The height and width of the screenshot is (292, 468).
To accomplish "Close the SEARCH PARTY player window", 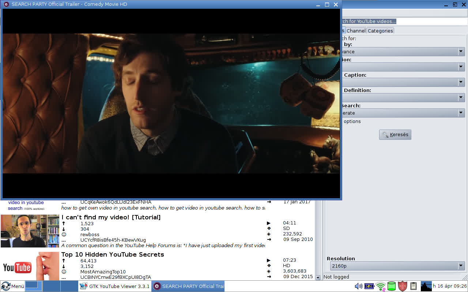I will pos(336,5).
